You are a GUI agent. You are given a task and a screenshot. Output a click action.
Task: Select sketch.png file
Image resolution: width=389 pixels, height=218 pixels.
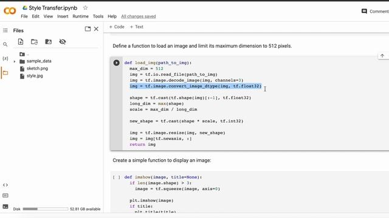click(x=34, y=68)
